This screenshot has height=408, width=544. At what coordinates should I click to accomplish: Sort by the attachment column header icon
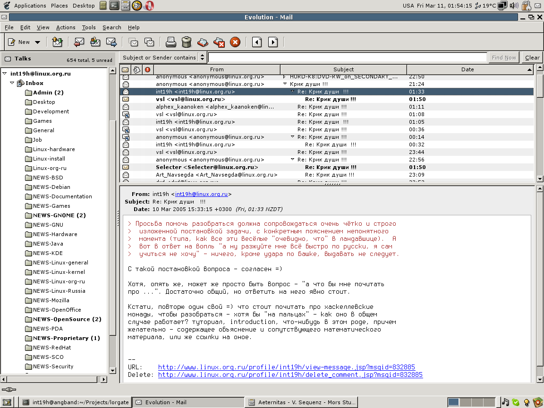(136, 70)
